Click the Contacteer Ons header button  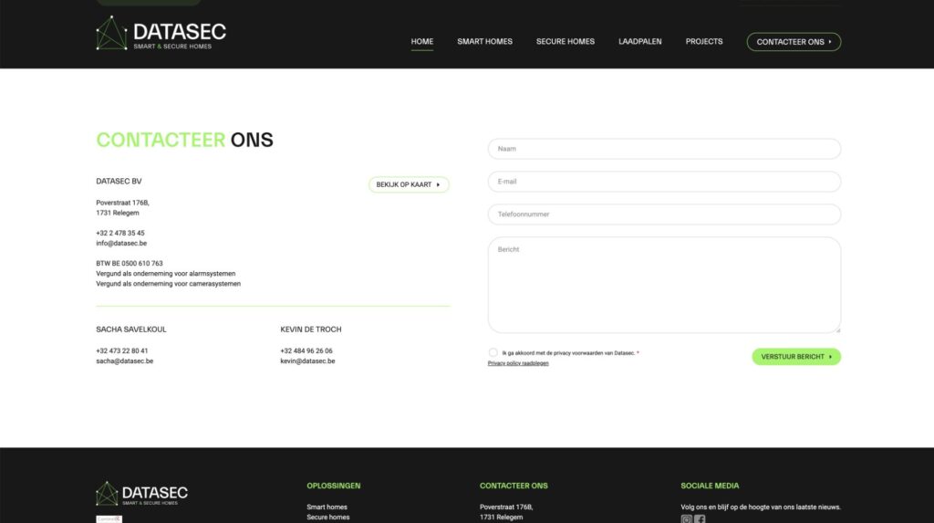[794, 42]
